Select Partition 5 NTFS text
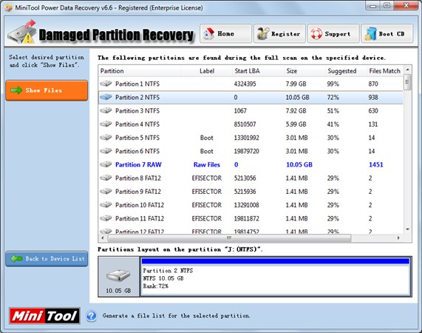 [x=137, y=138]
